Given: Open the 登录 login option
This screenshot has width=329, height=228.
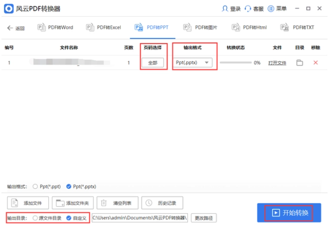Looking at the screenshot, I should coord(231,8).
